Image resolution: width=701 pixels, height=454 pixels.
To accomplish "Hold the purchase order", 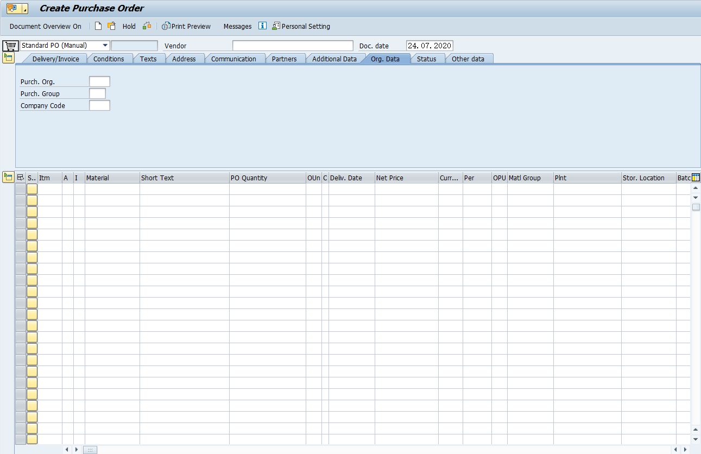I will coord(129,26).
